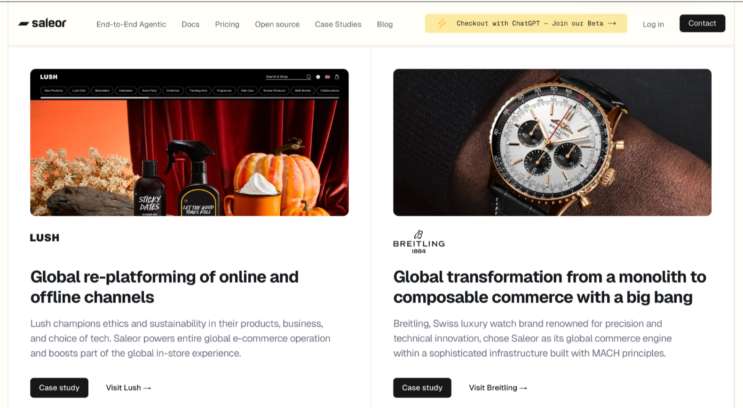Viewport: 743px width, 408px height.
Task: Click the Contact button
Action: tap(702, 23)
